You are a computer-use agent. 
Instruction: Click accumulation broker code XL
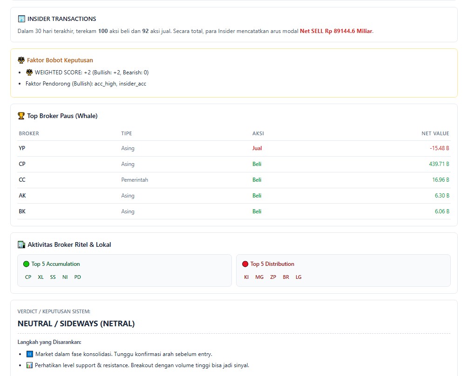[x=41, y=277]
